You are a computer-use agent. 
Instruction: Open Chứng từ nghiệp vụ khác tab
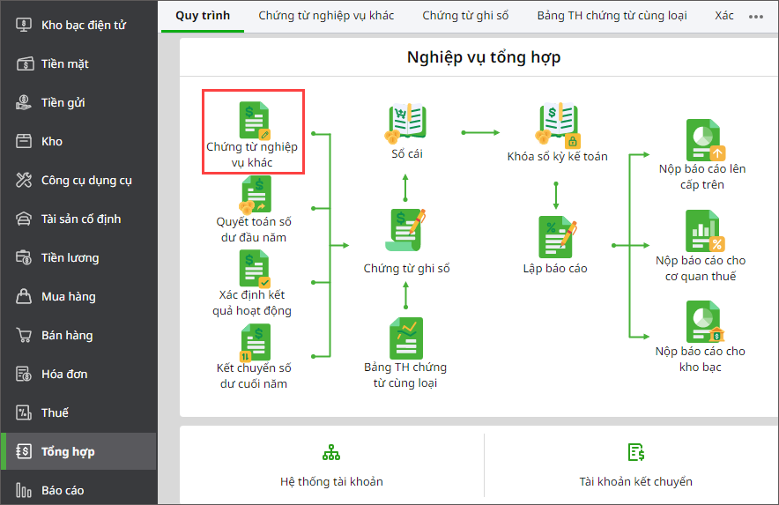tap(326, 15)
